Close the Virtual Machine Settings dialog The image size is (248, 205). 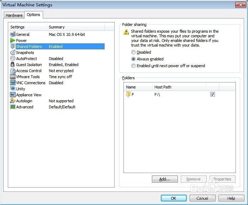241,5
